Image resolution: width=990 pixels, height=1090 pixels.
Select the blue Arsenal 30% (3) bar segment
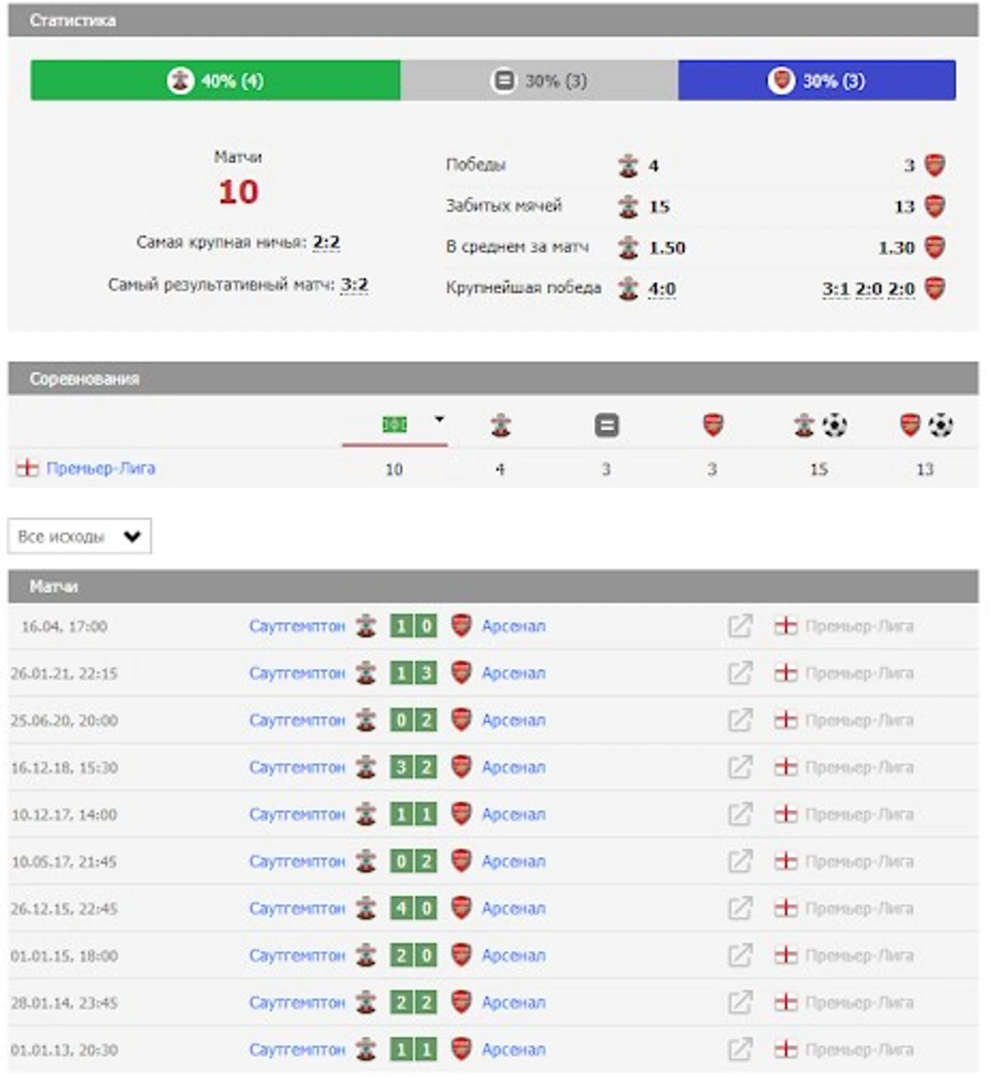817,81
